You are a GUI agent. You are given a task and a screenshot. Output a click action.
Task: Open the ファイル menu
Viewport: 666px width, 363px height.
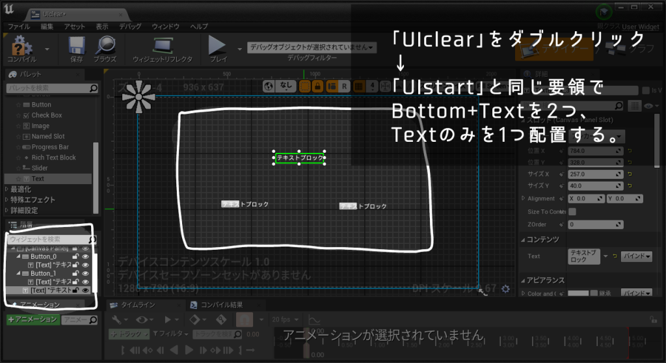[x=19, y=27]
